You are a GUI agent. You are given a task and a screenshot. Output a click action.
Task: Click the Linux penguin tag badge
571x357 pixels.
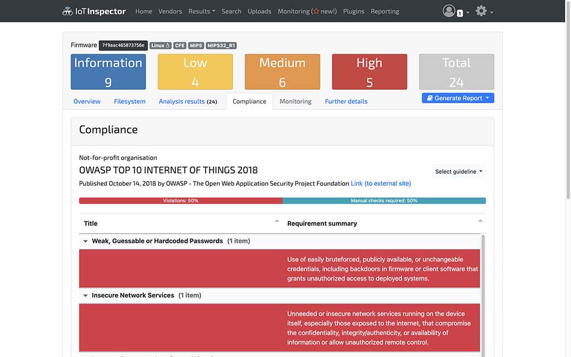[x=160, y=46]
